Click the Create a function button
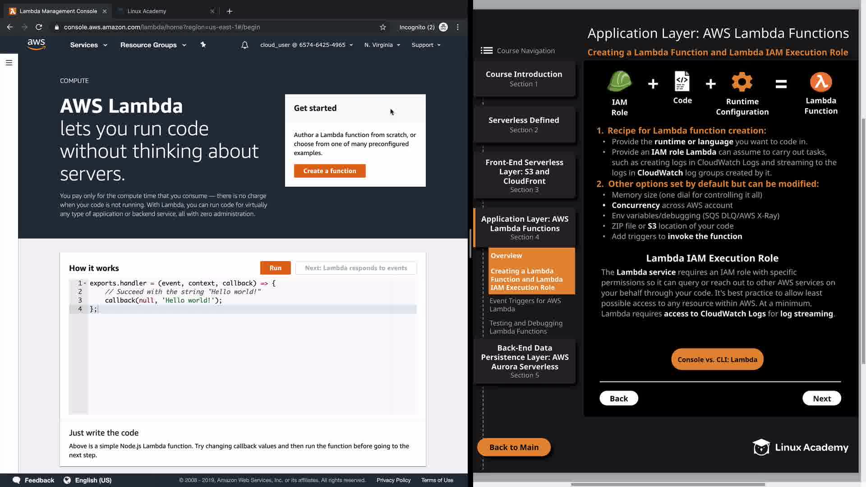 pyautogui.click(x=329, y=171)
